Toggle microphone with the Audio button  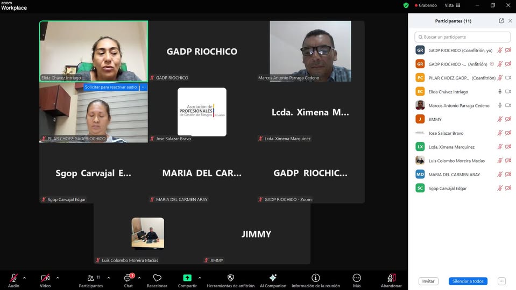point(13,278)
